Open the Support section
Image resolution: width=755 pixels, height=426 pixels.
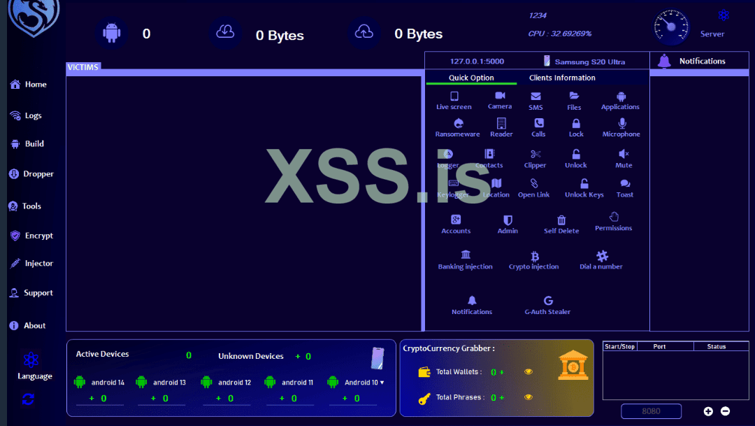click(x=31, y=293)
